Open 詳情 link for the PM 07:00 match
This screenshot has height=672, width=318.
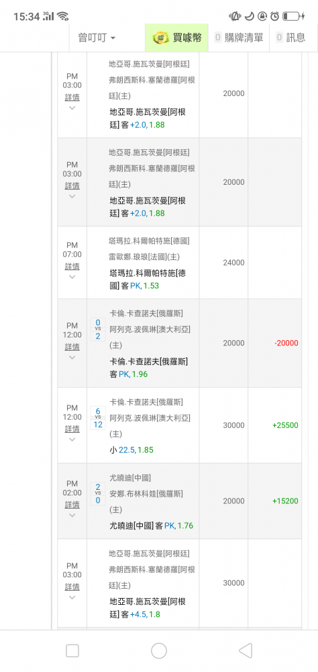[x=72, y=266]
